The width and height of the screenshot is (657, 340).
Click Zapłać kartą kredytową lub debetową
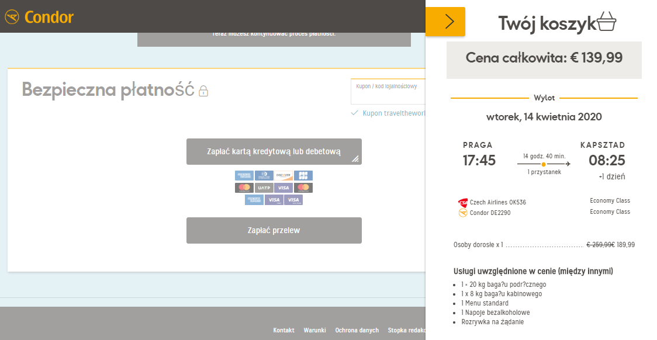(x=274, y=151)
